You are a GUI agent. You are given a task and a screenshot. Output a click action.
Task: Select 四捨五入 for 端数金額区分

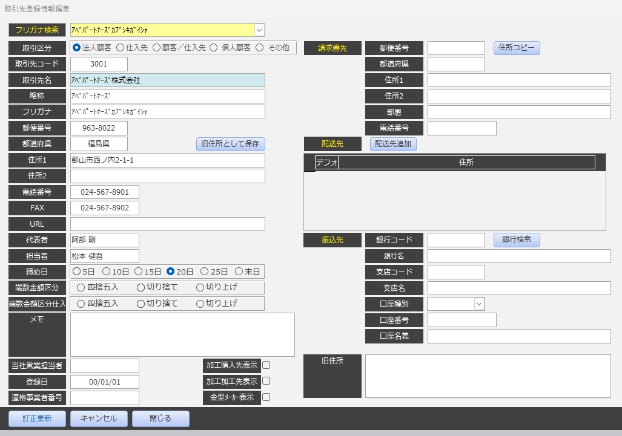point(81,287)
